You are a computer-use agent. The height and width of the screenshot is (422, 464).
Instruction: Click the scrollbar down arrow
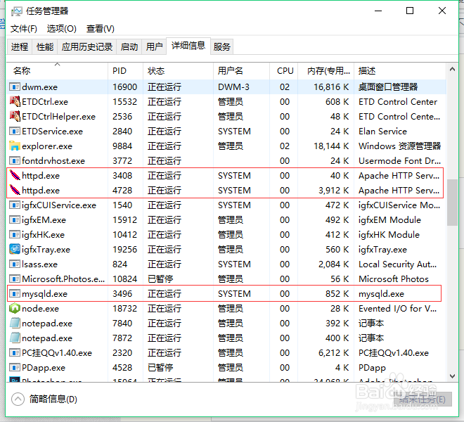pyautogui.click(x=452, y=376)
